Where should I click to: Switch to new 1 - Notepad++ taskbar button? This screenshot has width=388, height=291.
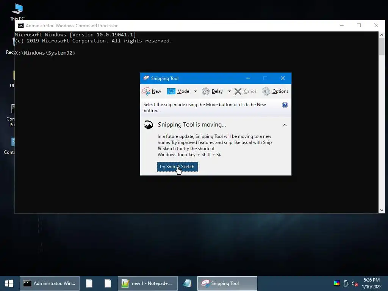148,283
